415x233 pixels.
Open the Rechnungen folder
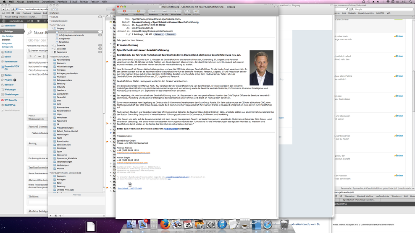(x=63, y=135)
